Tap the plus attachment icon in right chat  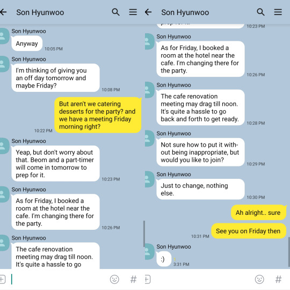(148, 279)
